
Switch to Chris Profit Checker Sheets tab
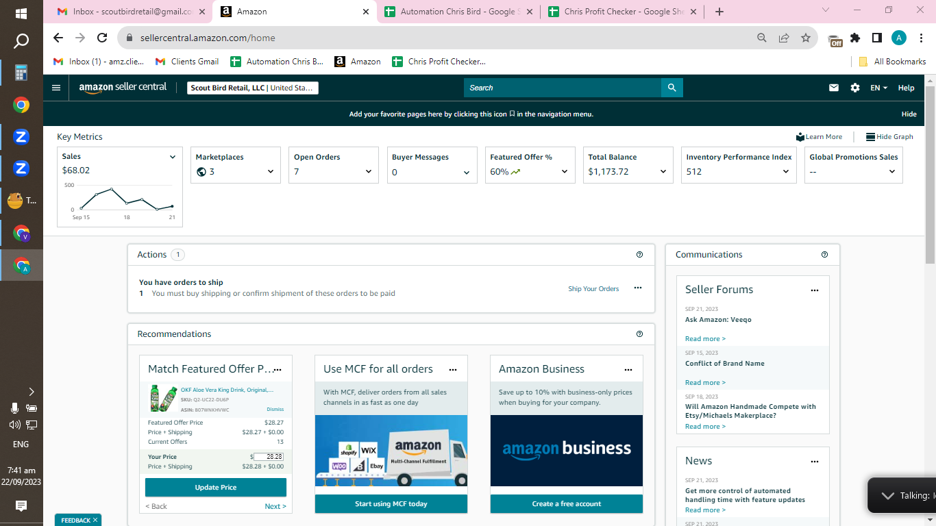point(622,12)
